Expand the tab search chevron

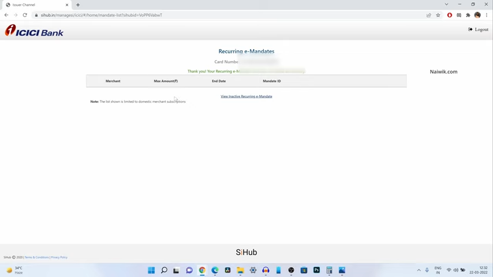tap(446, 5)
